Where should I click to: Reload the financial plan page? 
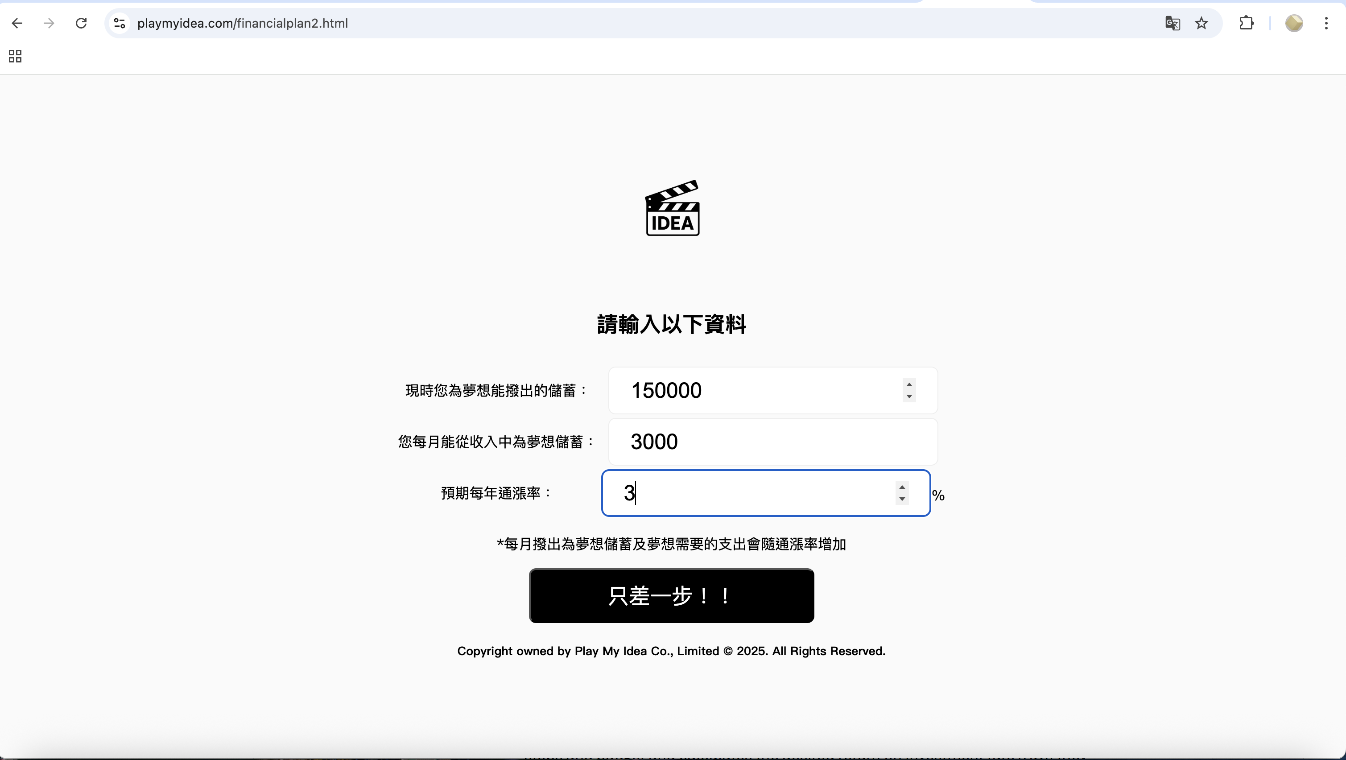click(x=81, y=23)
